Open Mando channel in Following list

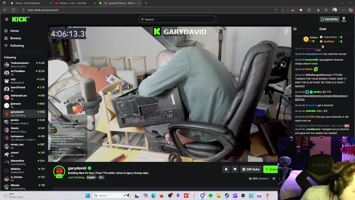(x=24, y=187)
